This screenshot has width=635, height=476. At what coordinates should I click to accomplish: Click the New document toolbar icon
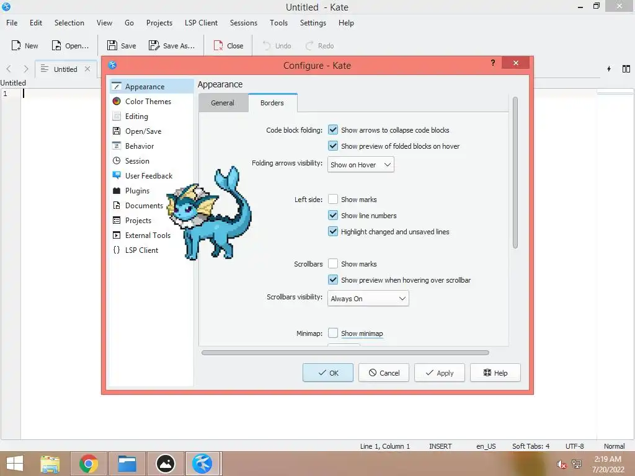[x=16, y=45]
